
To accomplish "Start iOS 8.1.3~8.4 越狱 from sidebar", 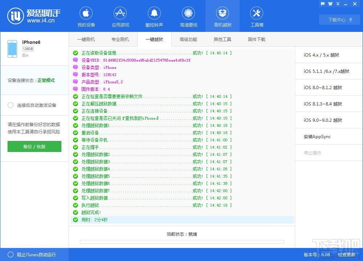I will click(x=328, y=104).
